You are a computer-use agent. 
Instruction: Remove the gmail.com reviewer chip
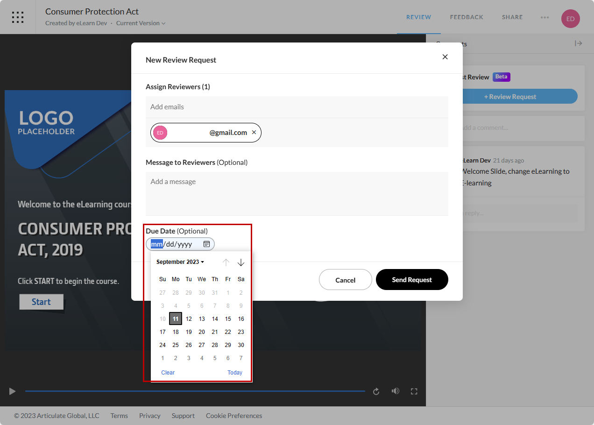click(254, 133)
